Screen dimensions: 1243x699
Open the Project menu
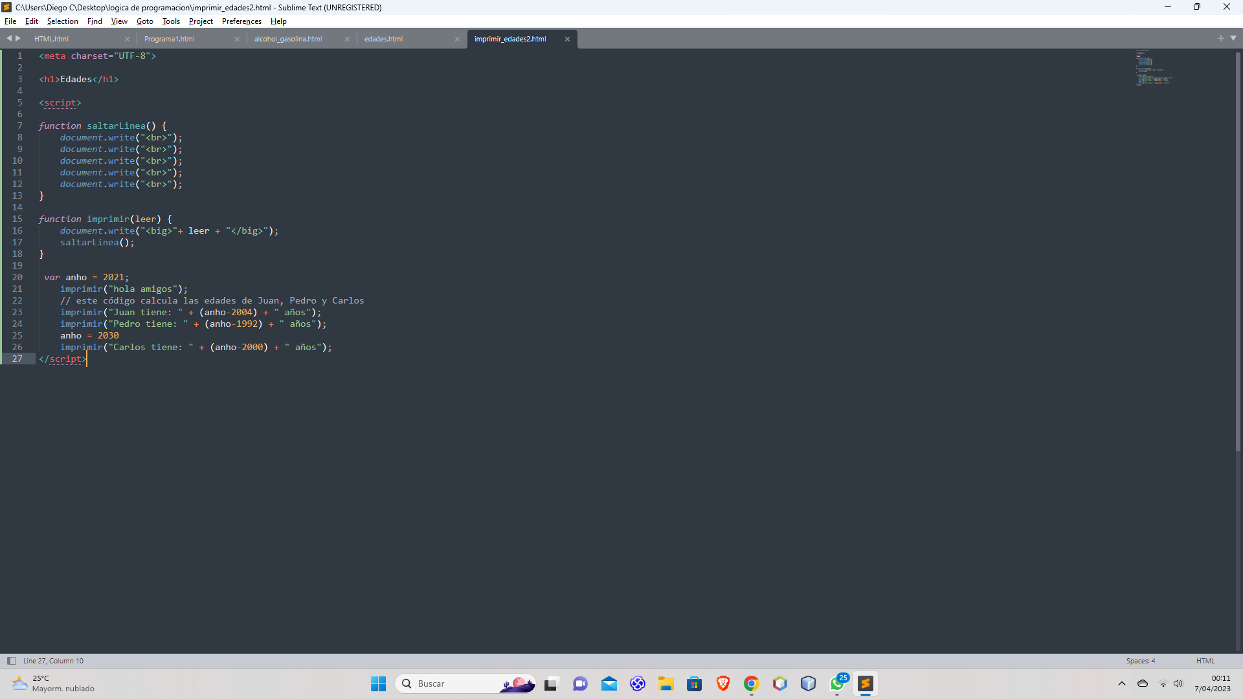coord(201,21)
